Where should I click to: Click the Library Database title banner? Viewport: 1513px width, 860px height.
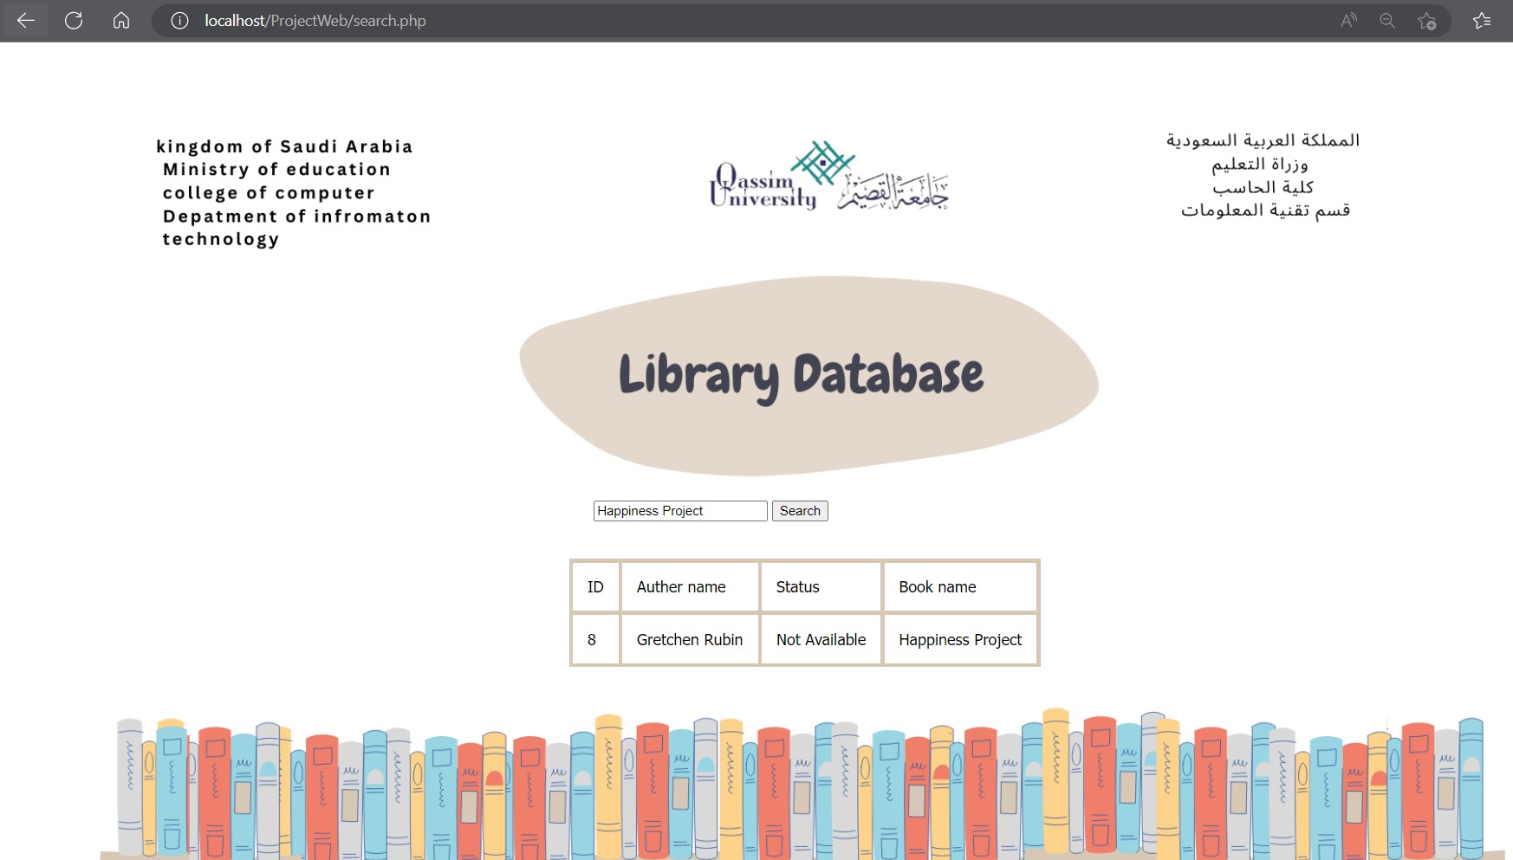tap(802, 375)
